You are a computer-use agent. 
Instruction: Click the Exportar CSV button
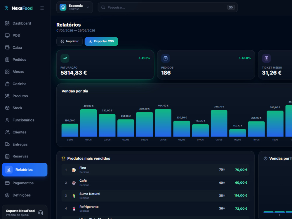[101, 41]
